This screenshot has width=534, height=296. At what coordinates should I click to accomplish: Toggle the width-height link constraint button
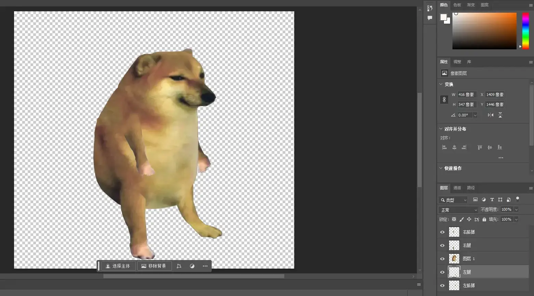pyautogui.click(x=444, y=99)
